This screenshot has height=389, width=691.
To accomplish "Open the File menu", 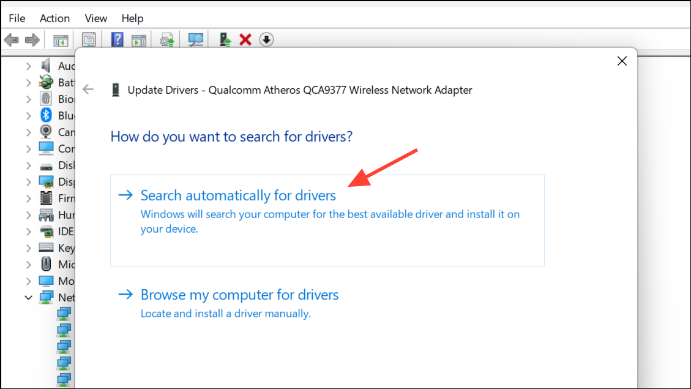I will 17,18.
